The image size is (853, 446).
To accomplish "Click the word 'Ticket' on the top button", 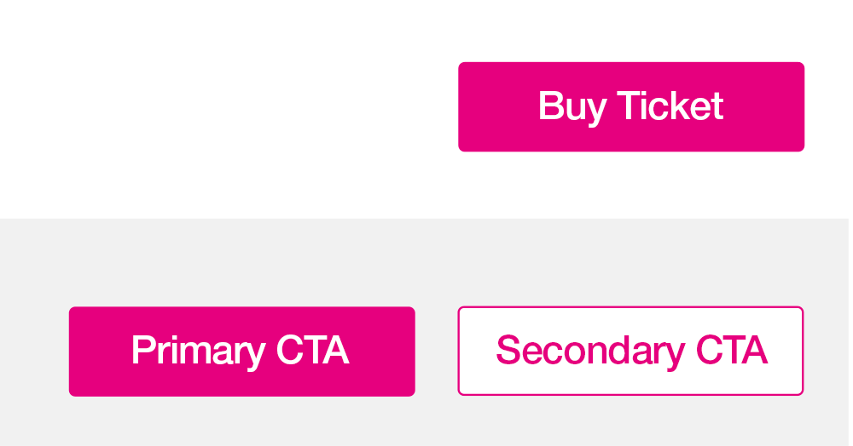I will pos(670,106).
